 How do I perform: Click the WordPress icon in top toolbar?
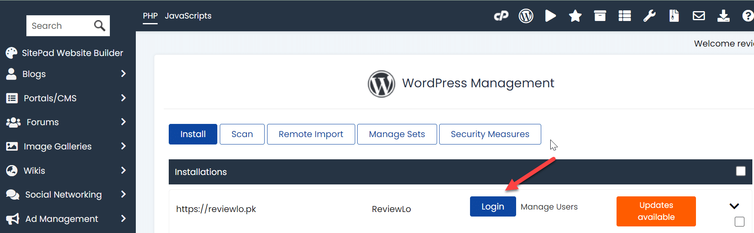[526, 16]
